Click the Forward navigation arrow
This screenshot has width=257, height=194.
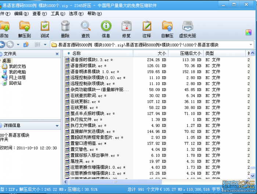(10, 44)
